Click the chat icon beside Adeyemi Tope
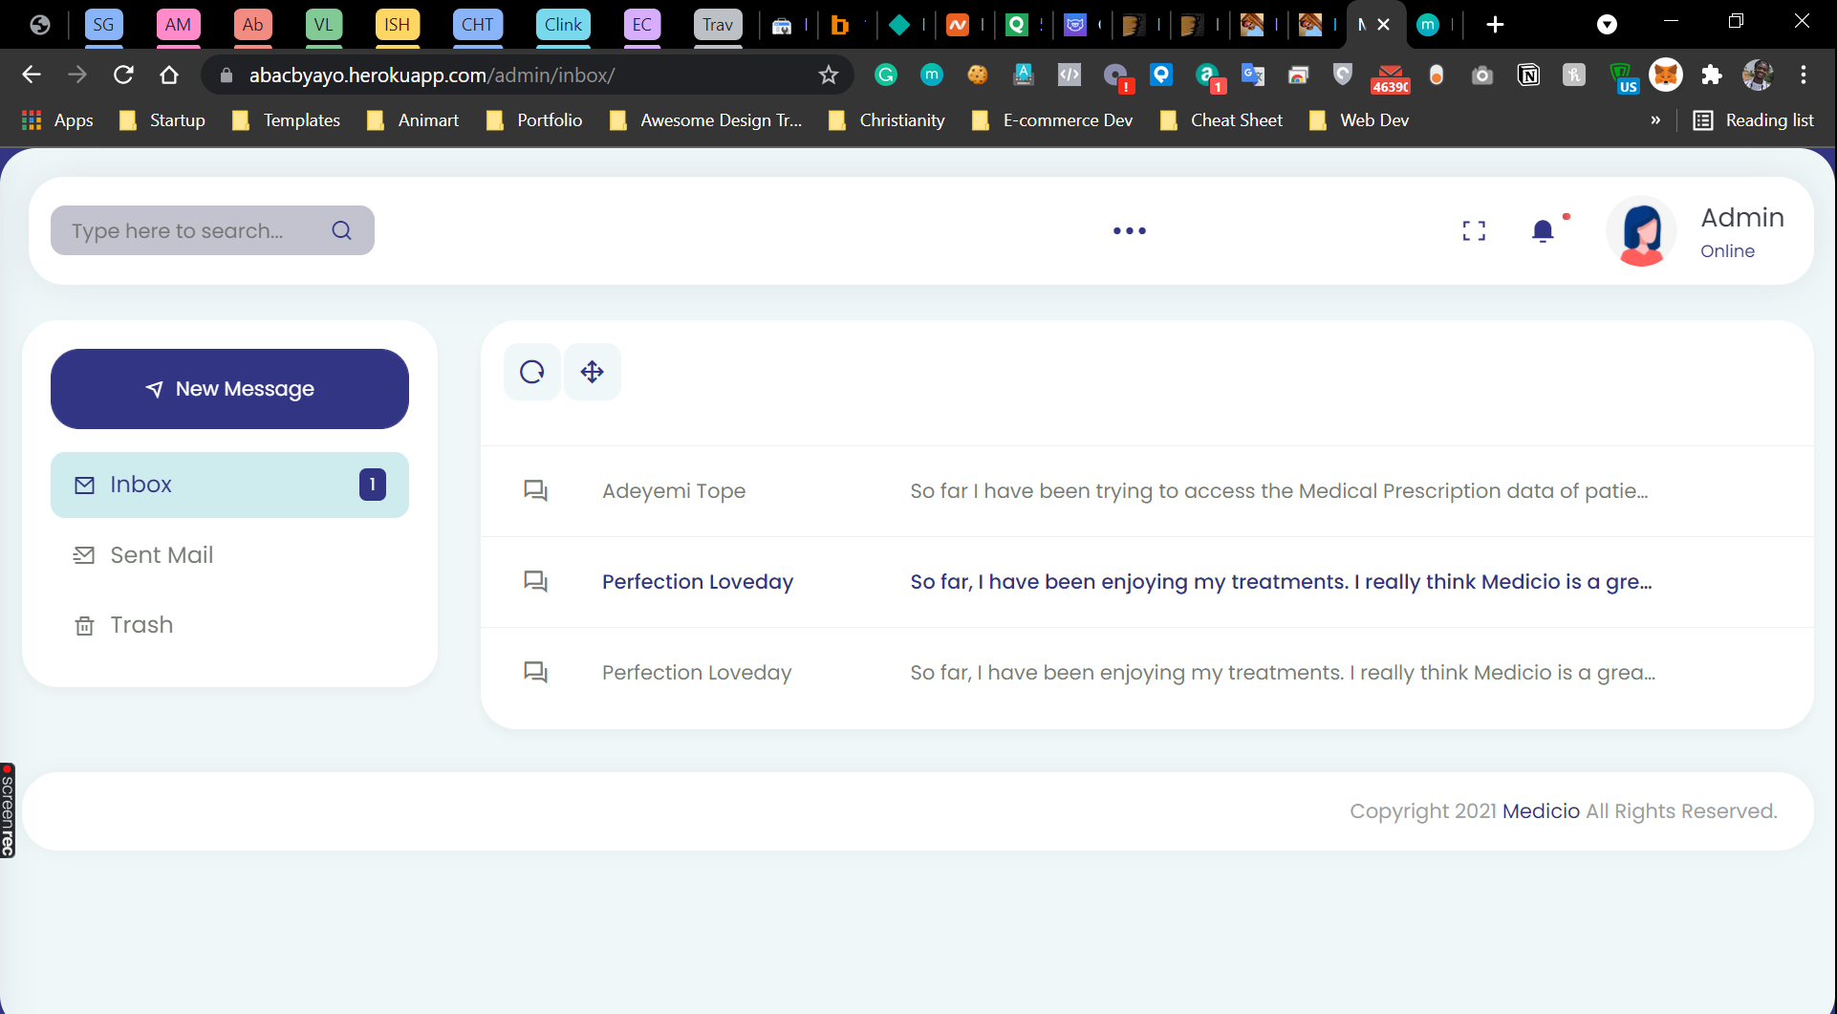1837x1014 pixels. click(535, 491)
